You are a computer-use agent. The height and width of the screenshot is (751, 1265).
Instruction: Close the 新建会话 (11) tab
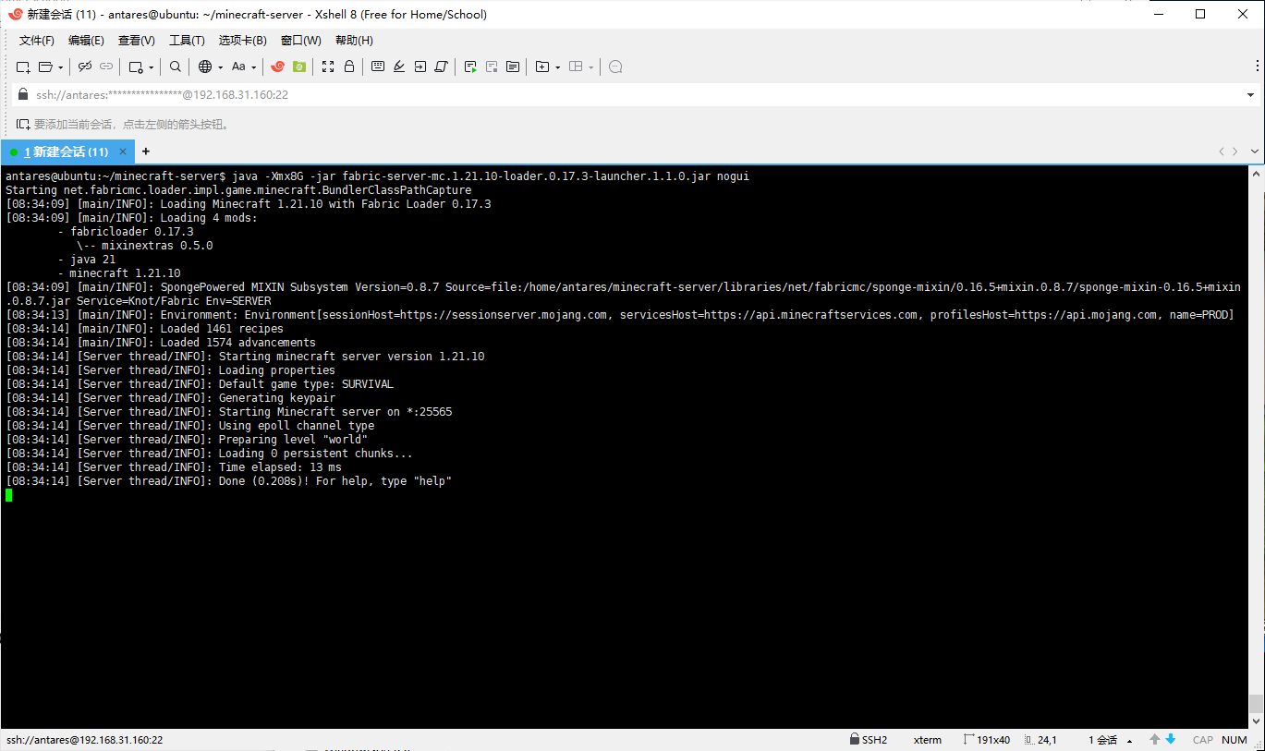(x=124, y=151)
